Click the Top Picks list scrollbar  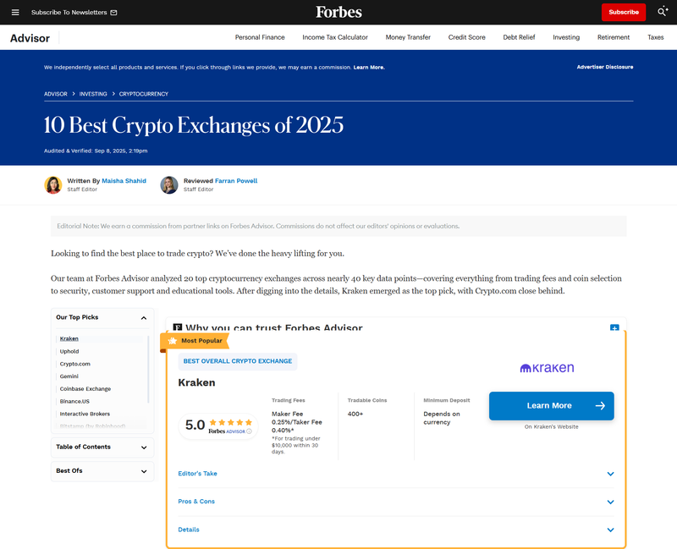point(148,370)
